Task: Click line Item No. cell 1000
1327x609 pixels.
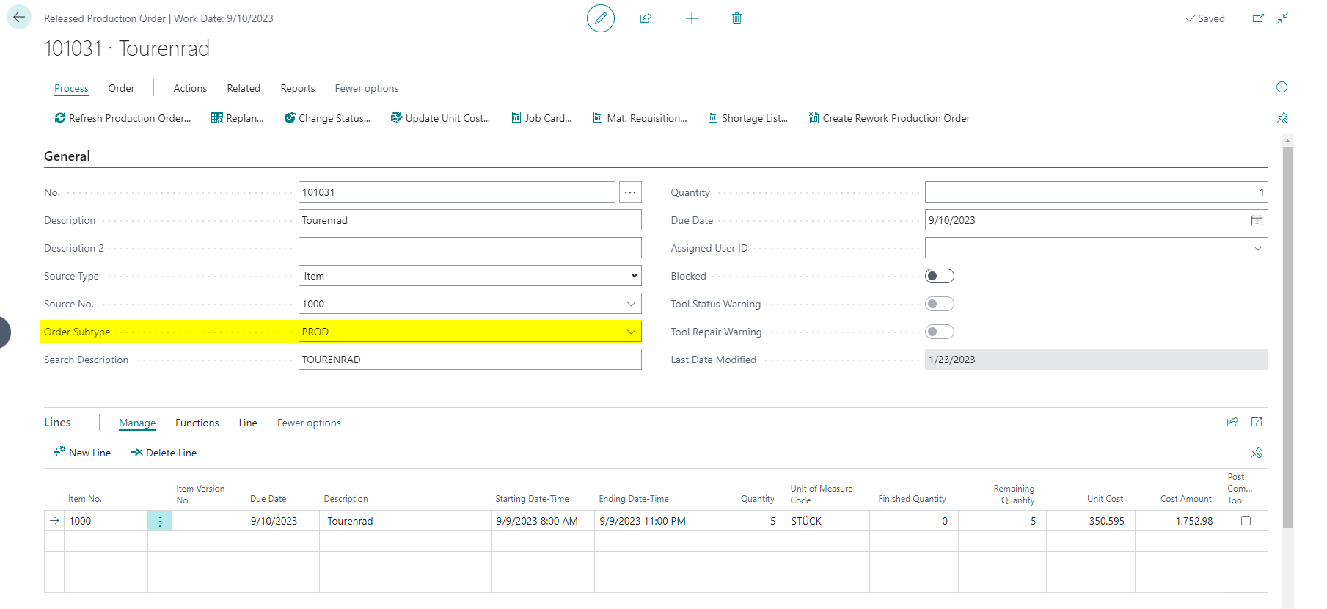Action: pyautogui.click(x=106, y=521)
